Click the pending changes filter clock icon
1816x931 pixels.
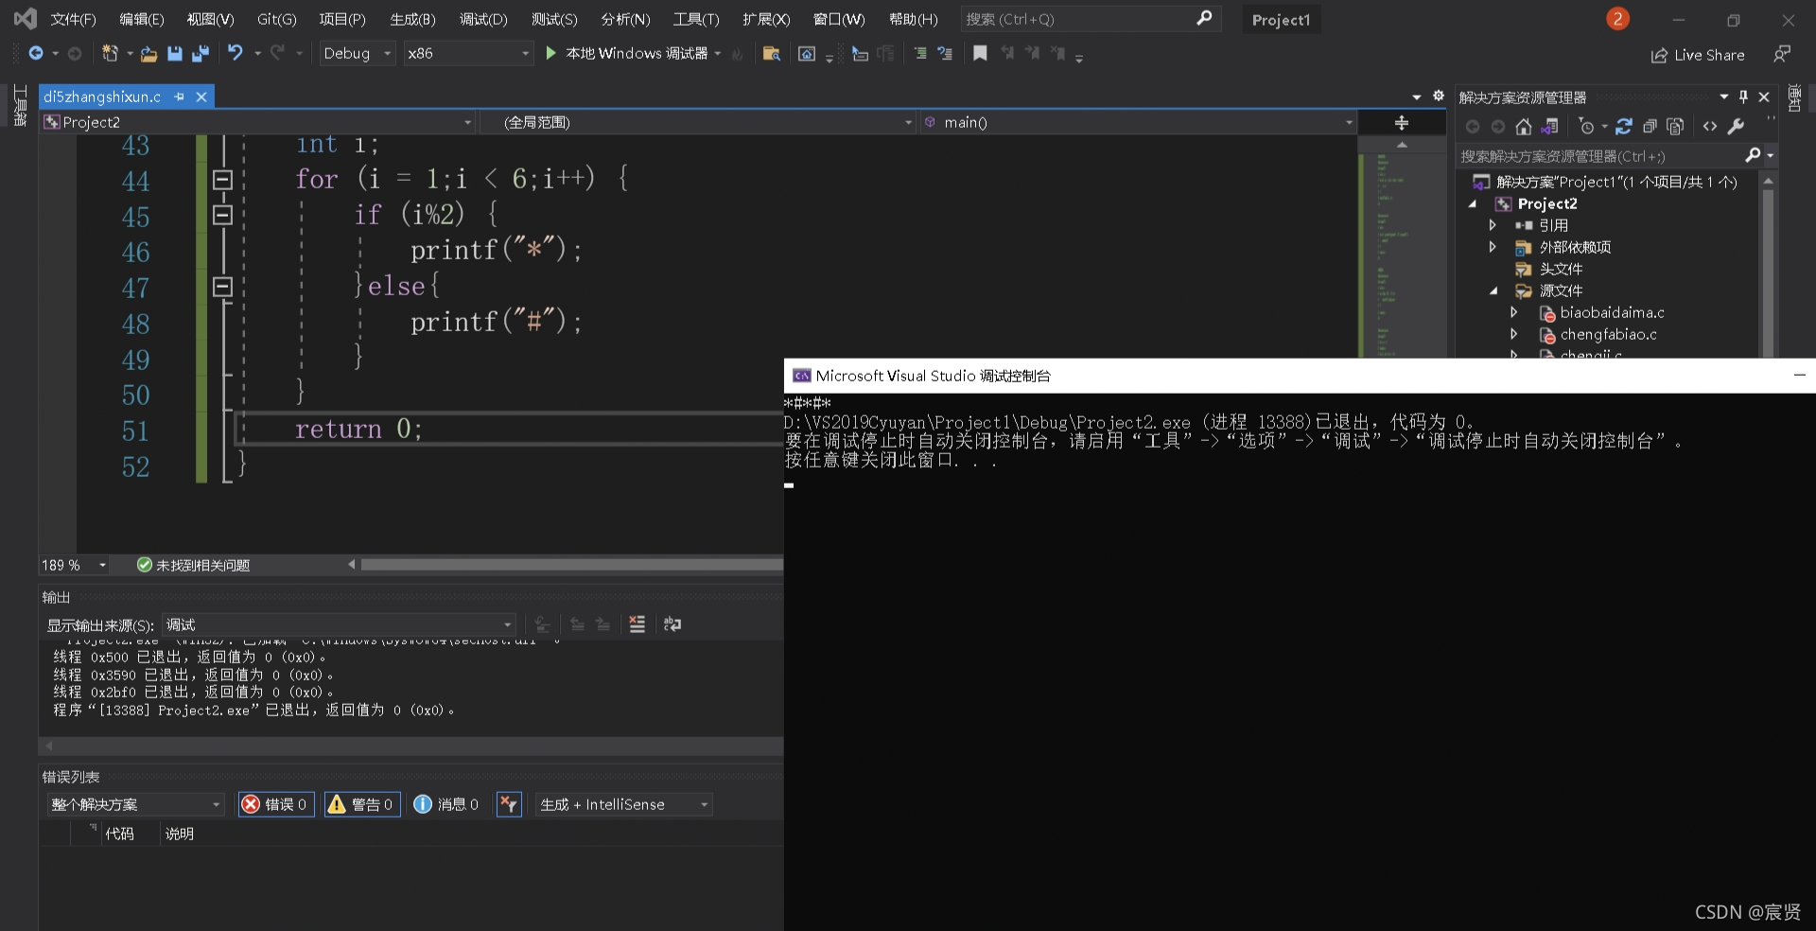pyautogui.click(x=1587, y=127)
